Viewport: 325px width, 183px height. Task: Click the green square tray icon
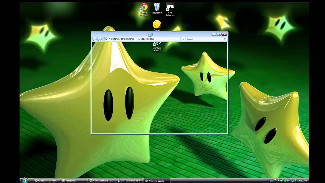pyautogui.click(x=285, y=180)
